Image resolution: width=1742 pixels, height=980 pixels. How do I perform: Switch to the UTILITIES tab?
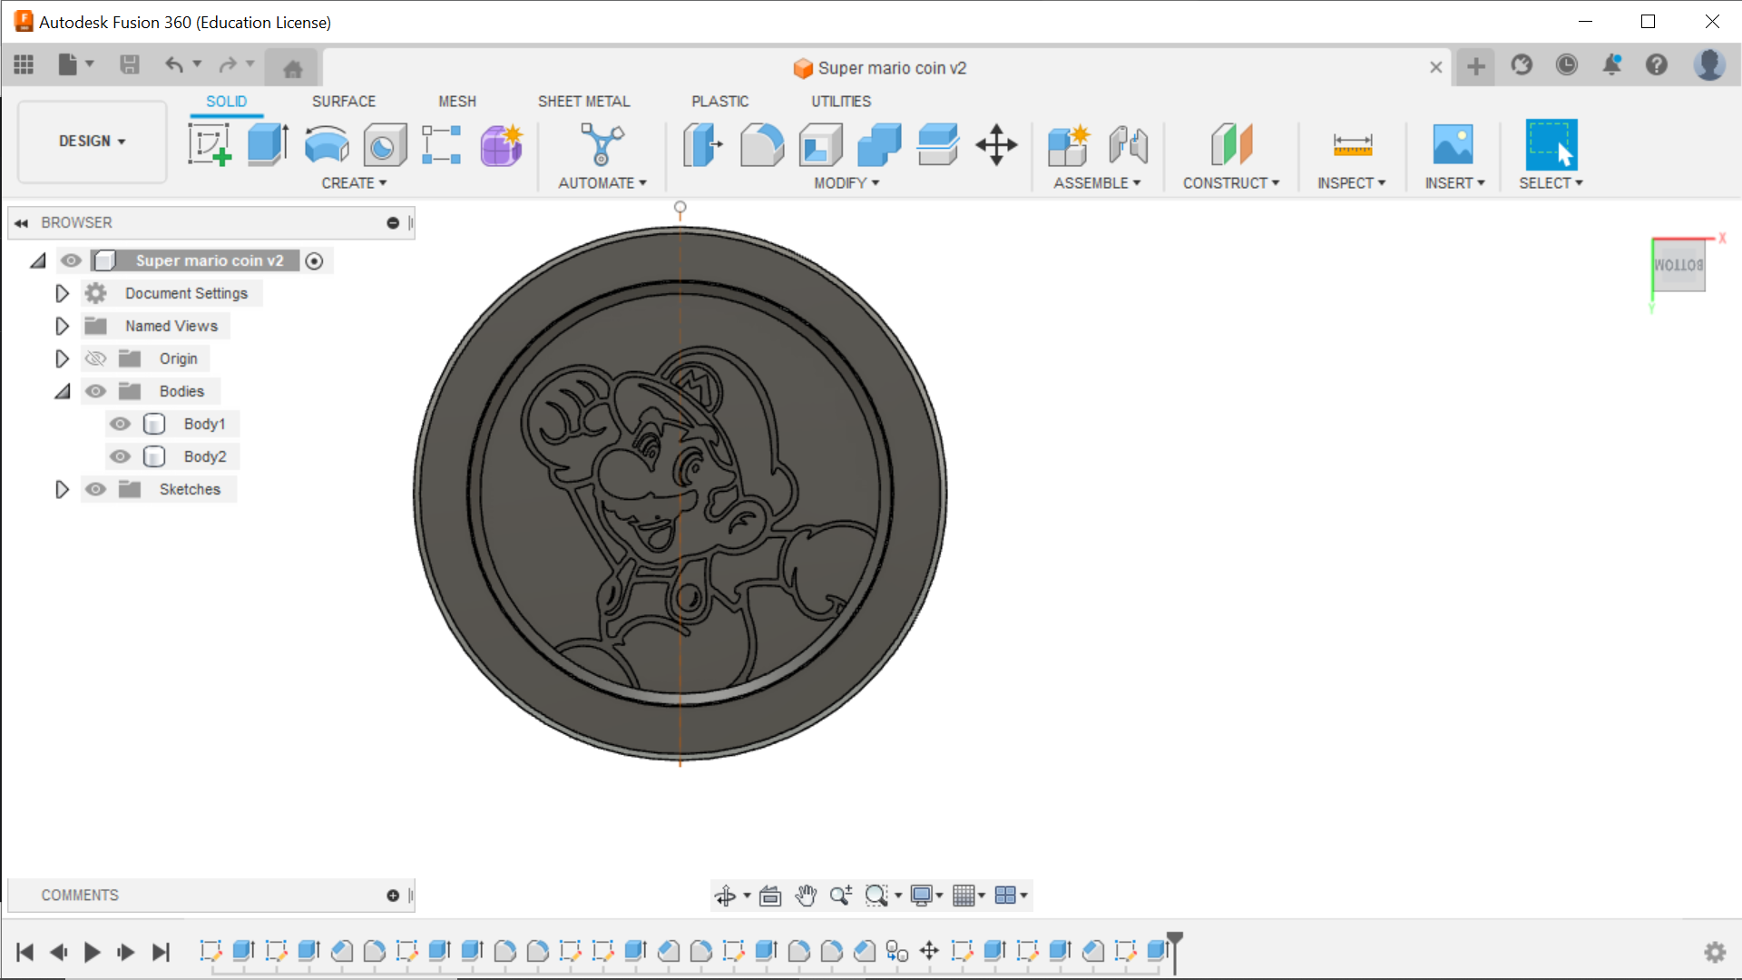841,102
